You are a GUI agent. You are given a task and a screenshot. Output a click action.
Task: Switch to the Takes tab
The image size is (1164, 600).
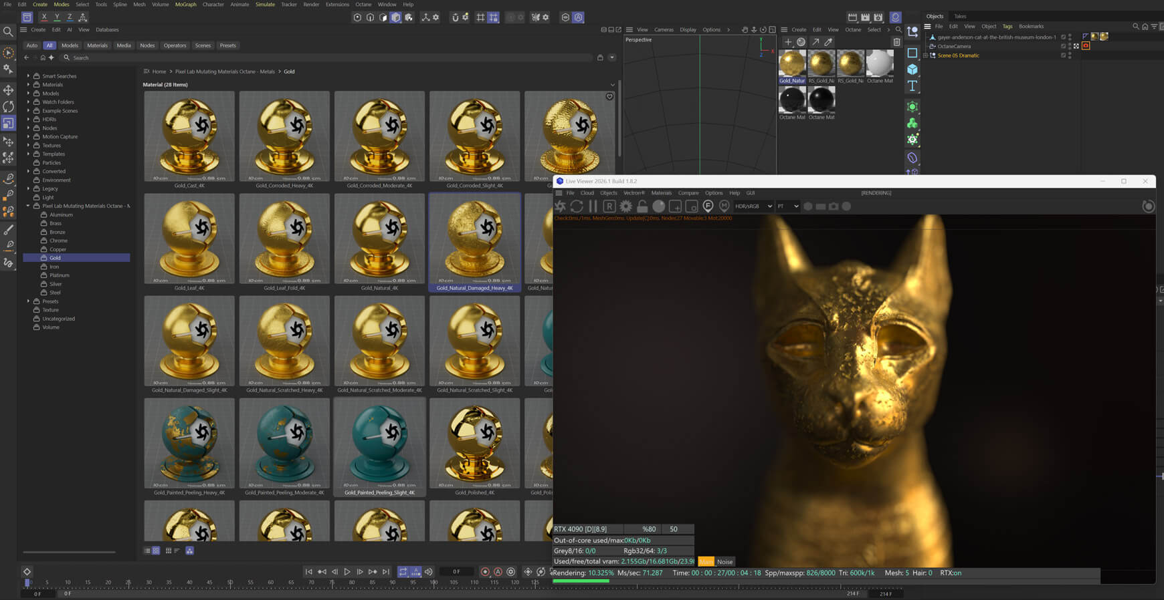click(960, 17)
